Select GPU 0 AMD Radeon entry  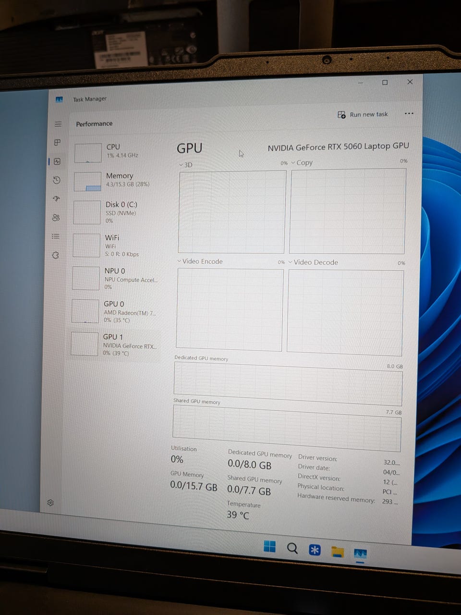(x=114, y=311)
